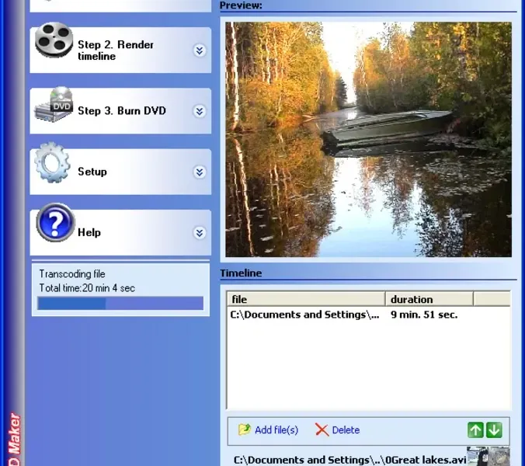This screenshot has width=525, height=466.
Task: Sort the timeline by the duration column header
Action: click(429, 299)
